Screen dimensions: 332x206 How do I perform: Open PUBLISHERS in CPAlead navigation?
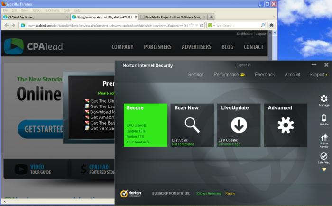(x=157, y=47)
